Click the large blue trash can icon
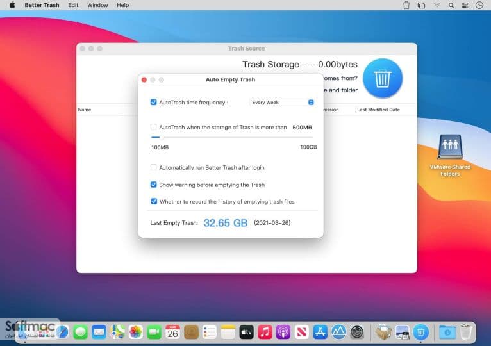Image resolution: width=491 pixels, height=346 pixels. (382, 78)
